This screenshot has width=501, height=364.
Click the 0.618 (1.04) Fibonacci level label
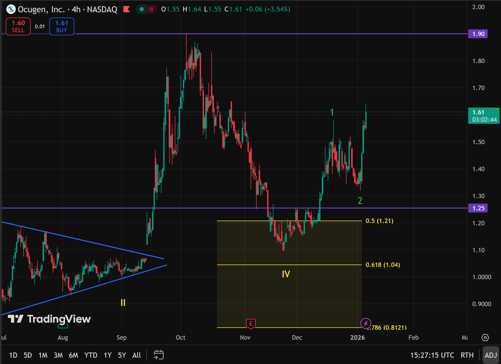click(383, 265)
